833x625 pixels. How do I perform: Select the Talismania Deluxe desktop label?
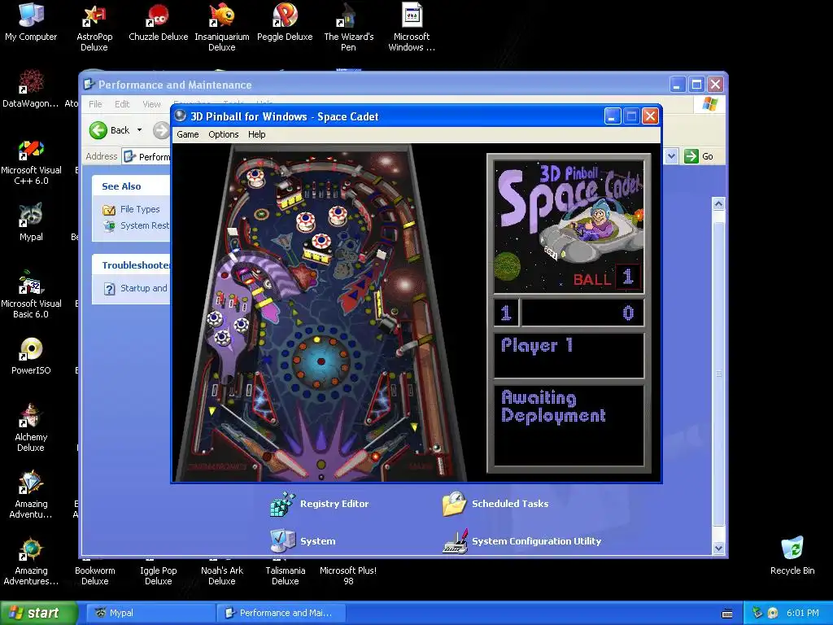pyautogui.click(x=286, y=575)
